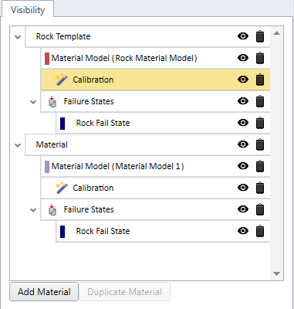Hide Failure States under Rock Template
Image resolution: width=294 pixels, height=309 pixels.
(243, 101)
